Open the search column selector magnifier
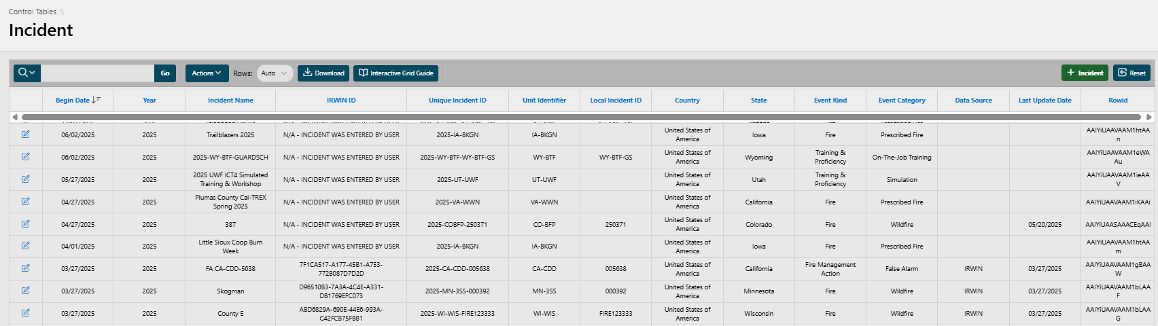1158x326 pixels. point(27,73)
